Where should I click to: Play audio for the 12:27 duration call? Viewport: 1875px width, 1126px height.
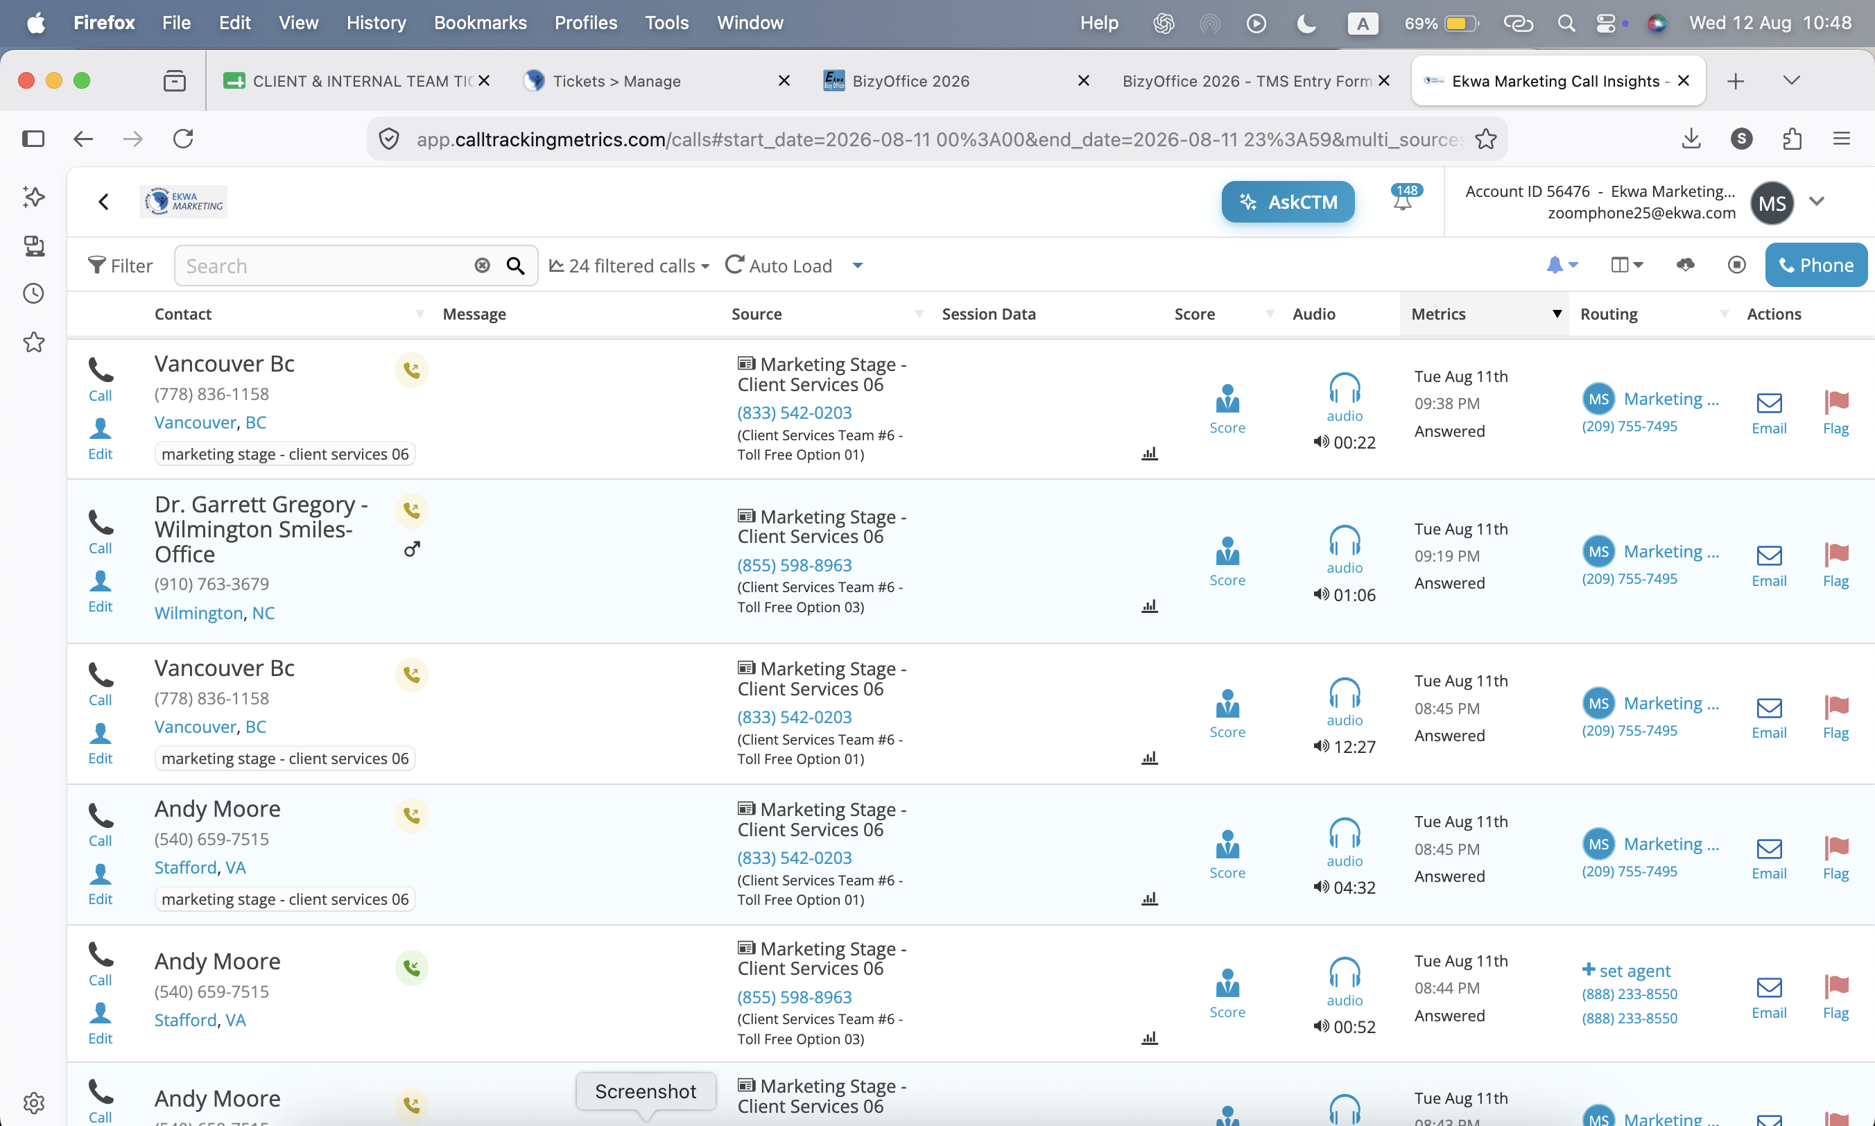1345,701
